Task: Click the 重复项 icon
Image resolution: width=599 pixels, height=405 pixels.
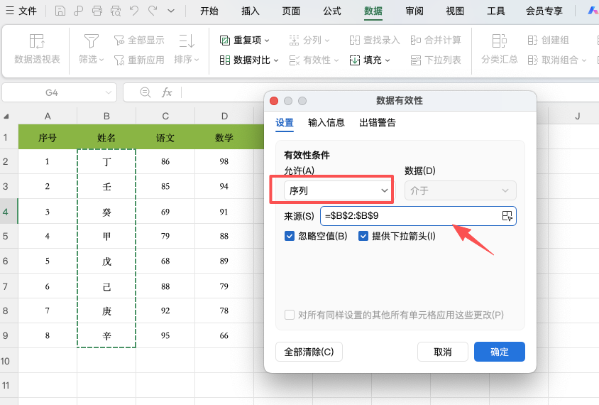Action: [x=224, y=40]
